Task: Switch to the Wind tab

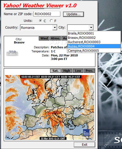Action: point(44,38)
